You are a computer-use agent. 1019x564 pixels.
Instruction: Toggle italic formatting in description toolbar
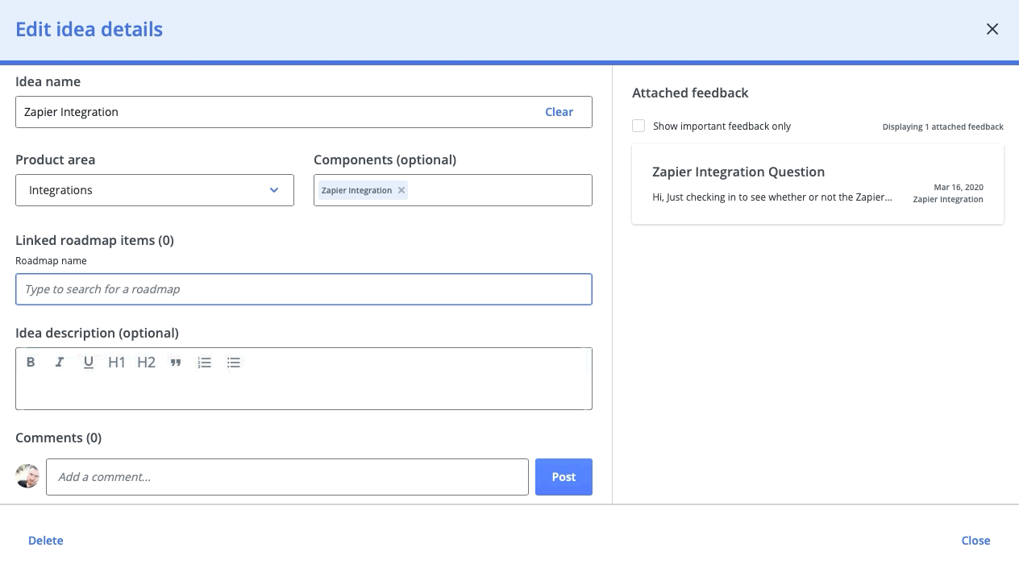(59, 363)
